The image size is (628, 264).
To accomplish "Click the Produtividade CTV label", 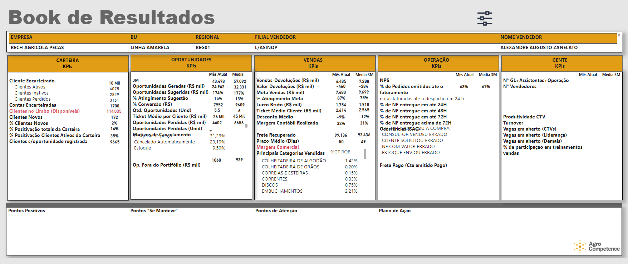I will click(x=524, y=117).
